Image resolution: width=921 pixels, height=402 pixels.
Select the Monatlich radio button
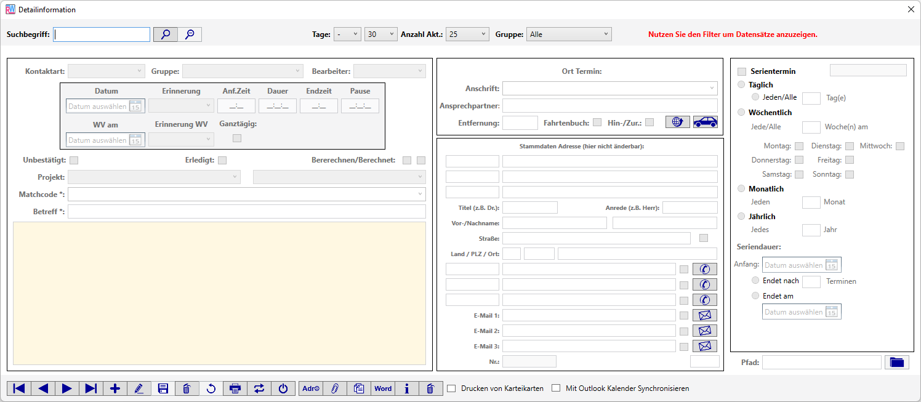pyautogui.click(x=742, y=189)
